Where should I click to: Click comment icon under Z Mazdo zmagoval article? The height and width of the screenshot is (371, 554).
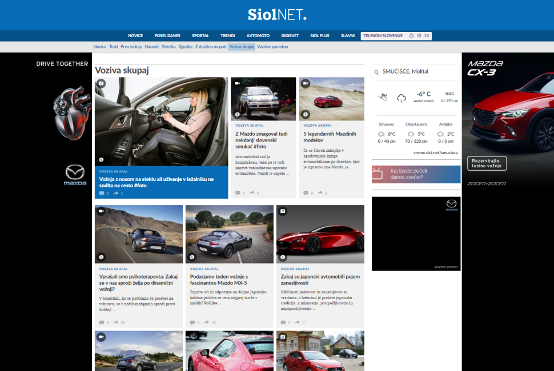tap(238, 193)
